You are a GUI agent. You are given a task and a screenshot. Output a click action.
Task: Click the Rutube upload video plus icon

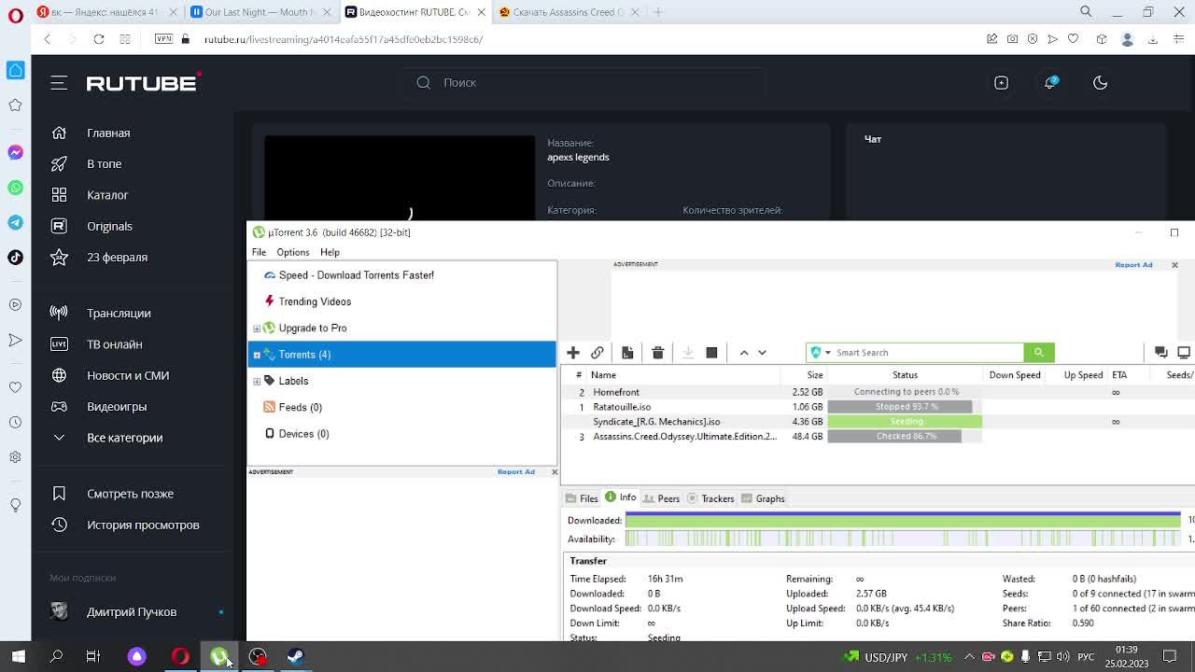(x=1001, y=83)
